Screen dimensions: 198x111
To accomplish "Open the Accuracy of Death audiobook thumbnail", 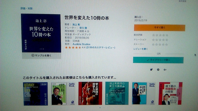I will coord(35,94).
